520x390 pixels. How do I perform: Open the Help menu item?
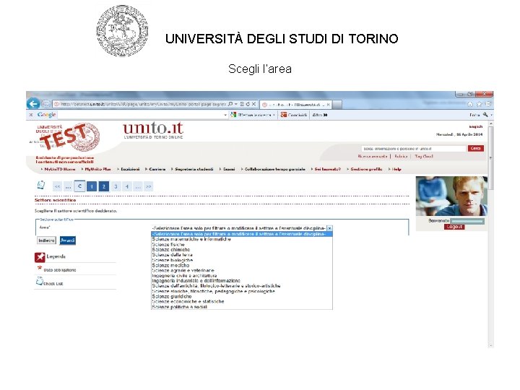(x=396, y=169)
